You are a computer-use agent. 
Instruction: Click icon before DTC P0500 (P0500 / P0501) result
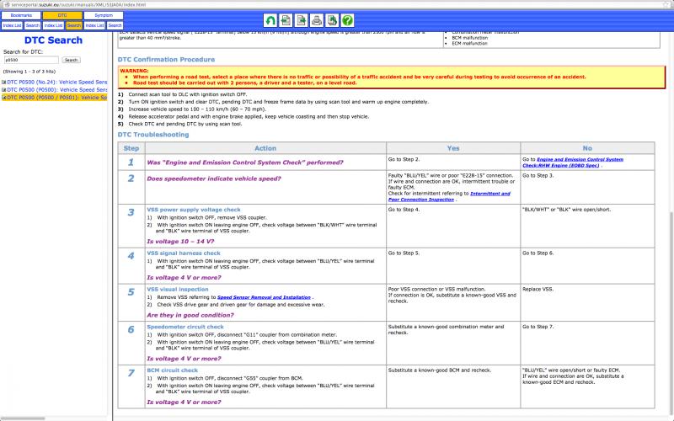tap(4, 98)
